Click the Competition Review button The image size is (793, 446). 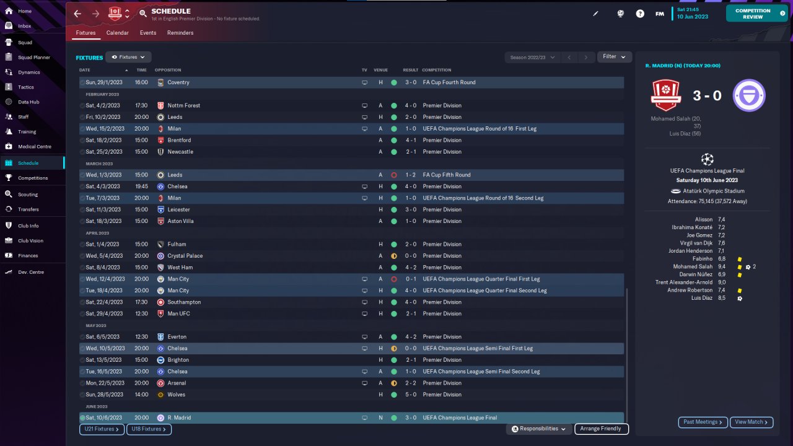[756, 14]
